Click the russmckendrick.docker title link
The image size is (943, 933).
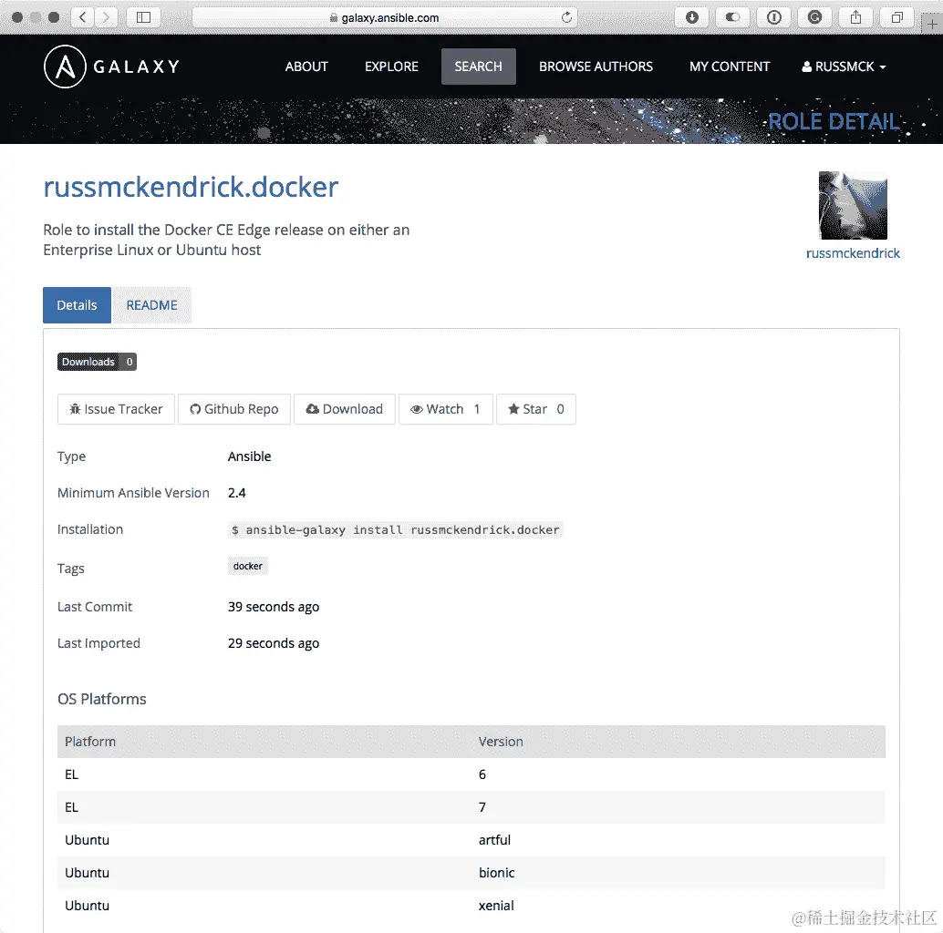191,187
